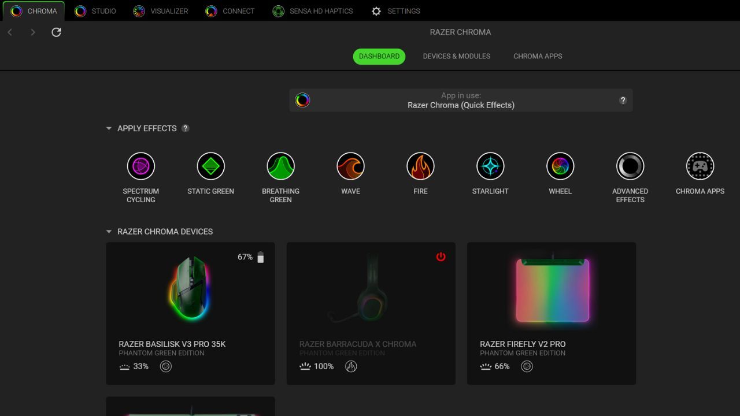The width and height of the screenshot is (740, 416).
Task: Open the Chroma Apps tab
Action: pos(538,56)
